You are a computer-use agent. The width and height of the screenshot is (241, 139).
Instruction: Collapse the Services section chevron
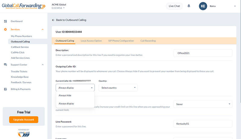(42, 29)
